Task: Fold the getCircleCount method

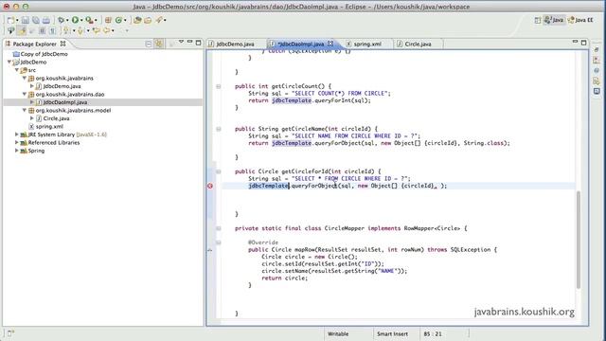Action: coord(219,86)
